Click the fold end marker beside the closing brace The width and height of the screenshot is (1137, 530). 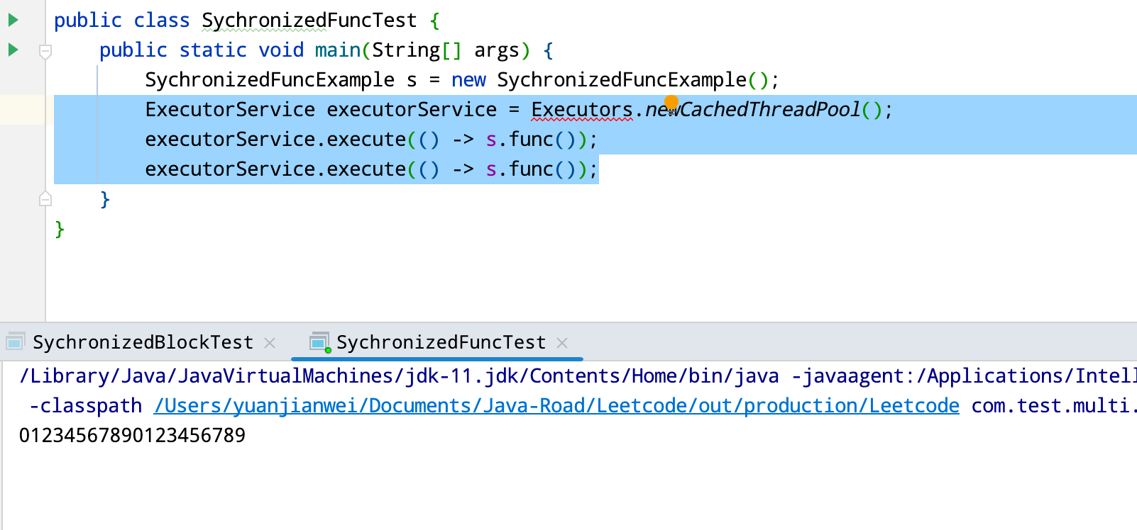(45, 199)
